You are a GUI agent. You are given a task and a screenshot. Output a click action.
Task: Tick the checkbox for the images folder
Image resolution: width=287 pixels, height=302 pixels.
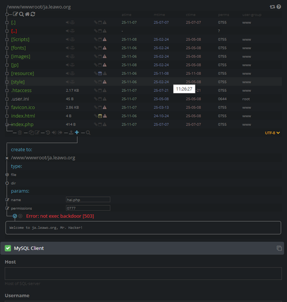[x=7, y=57]
